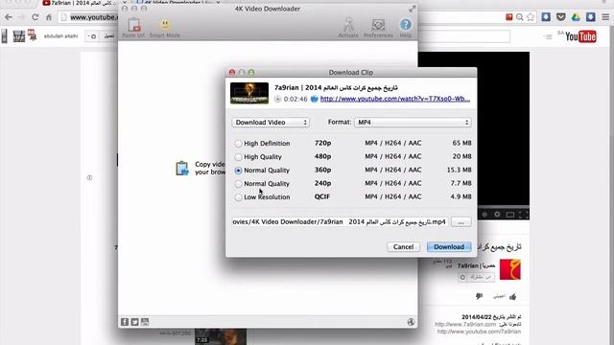Toggle YouTube theater mode icon
This screenshot has width=614, height=345.
(509, 215)
